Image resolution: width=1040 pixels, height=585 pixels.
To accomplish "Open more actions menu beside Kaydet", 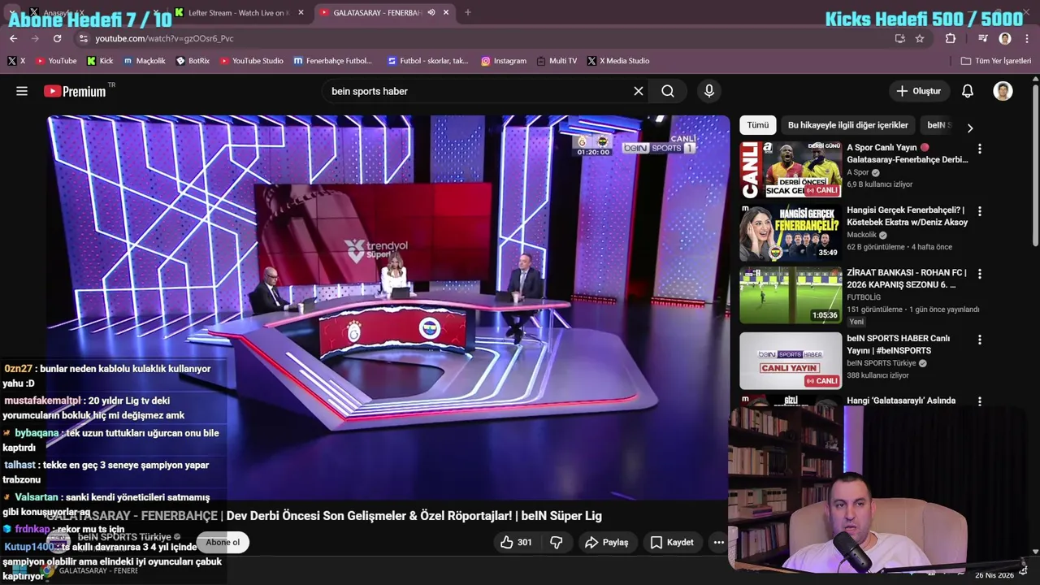I will click(718, 542).
